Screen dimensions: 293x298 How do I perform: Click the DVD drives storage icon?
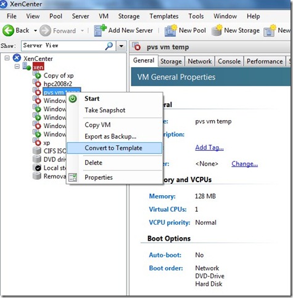click(37, 159)
